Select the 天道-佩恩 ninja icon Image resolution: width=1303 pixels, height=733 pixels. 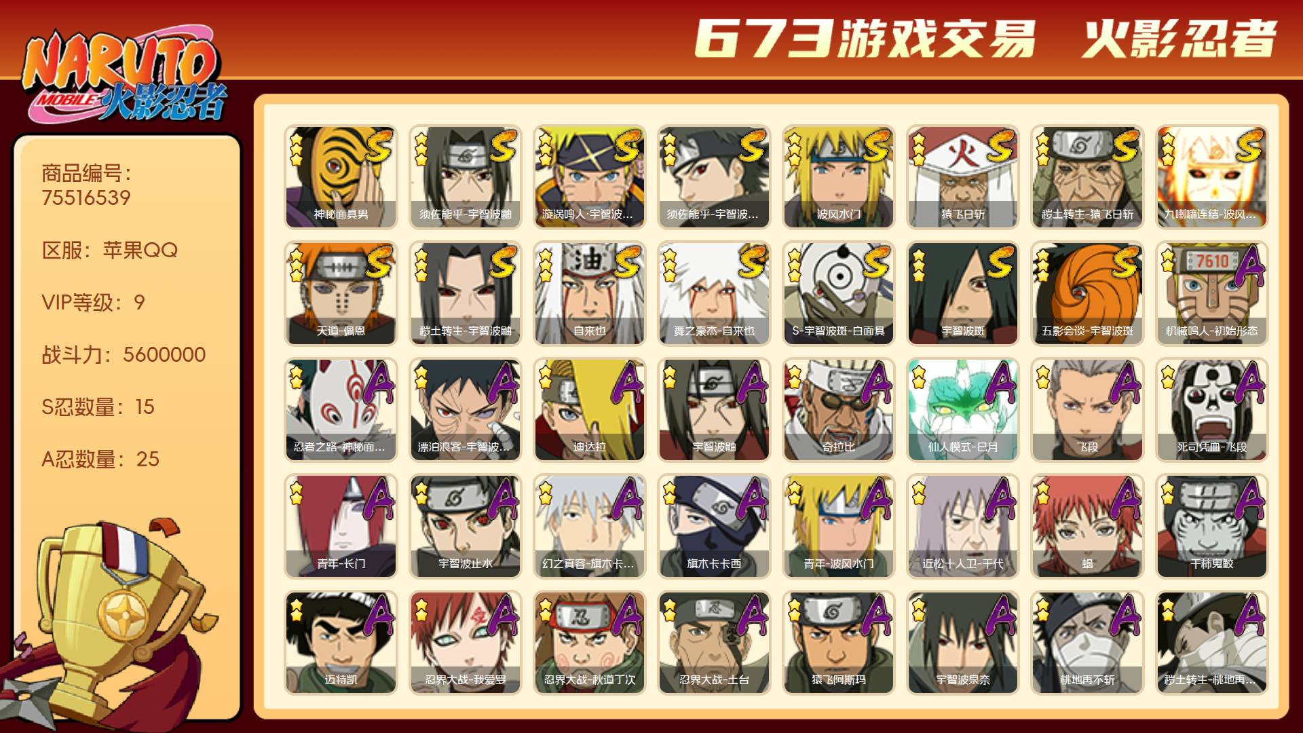coord(341,294)
